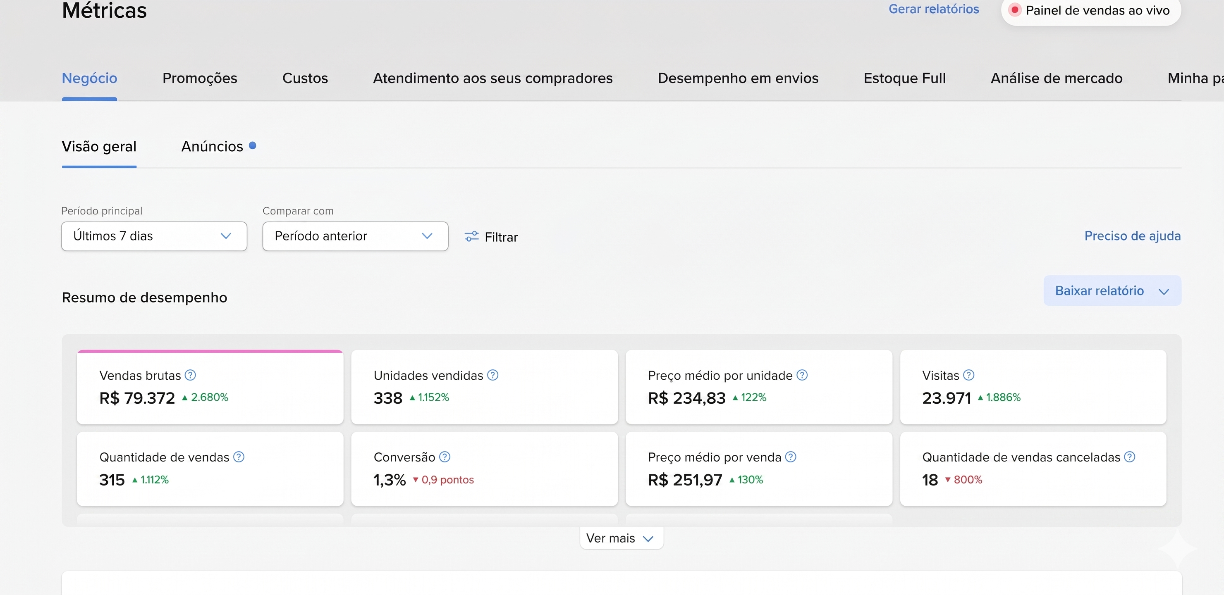Go to the Estoque Full tab
This screenshot has width=1224, height=595.
click(x=904, y=78)
